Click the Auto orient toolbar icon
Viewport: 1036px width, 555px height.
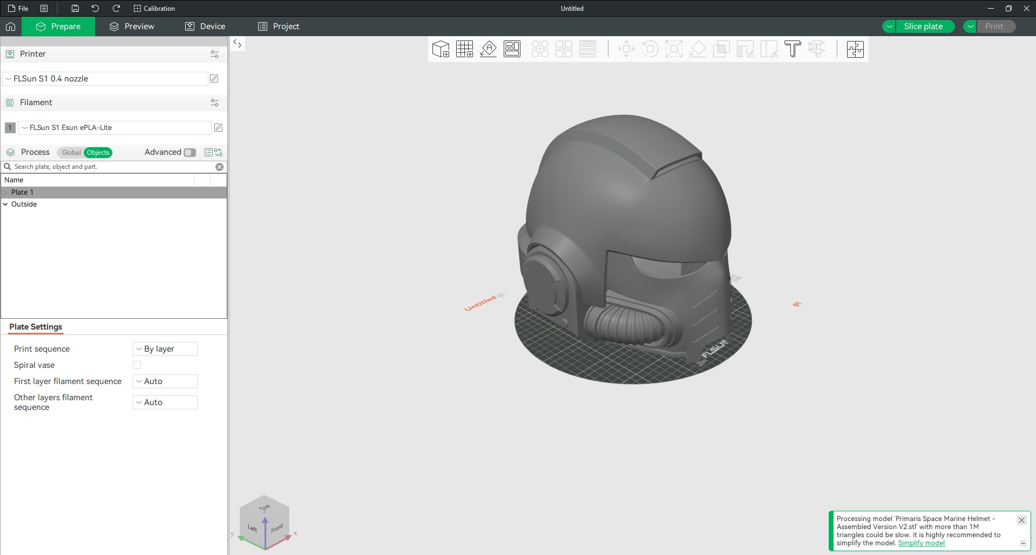point(488,50)
